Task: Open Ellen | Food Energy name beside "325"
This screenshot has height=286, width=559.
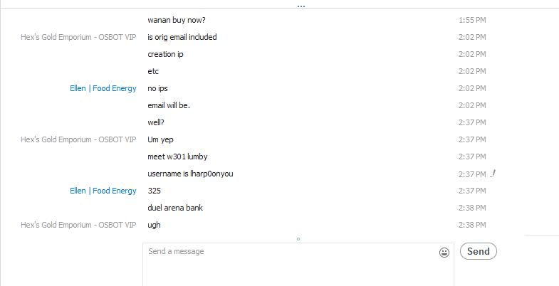Action: pyautogui.click(x=103, y=191)
